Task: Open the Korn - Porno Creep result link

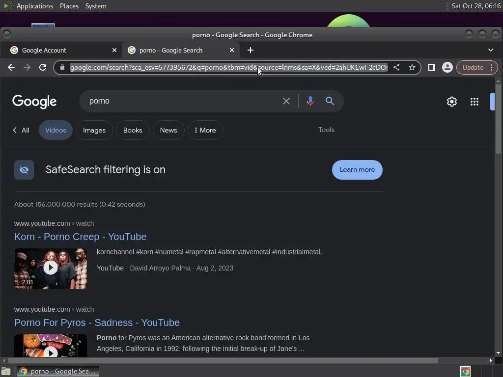Action: click(x=80, y=237)
